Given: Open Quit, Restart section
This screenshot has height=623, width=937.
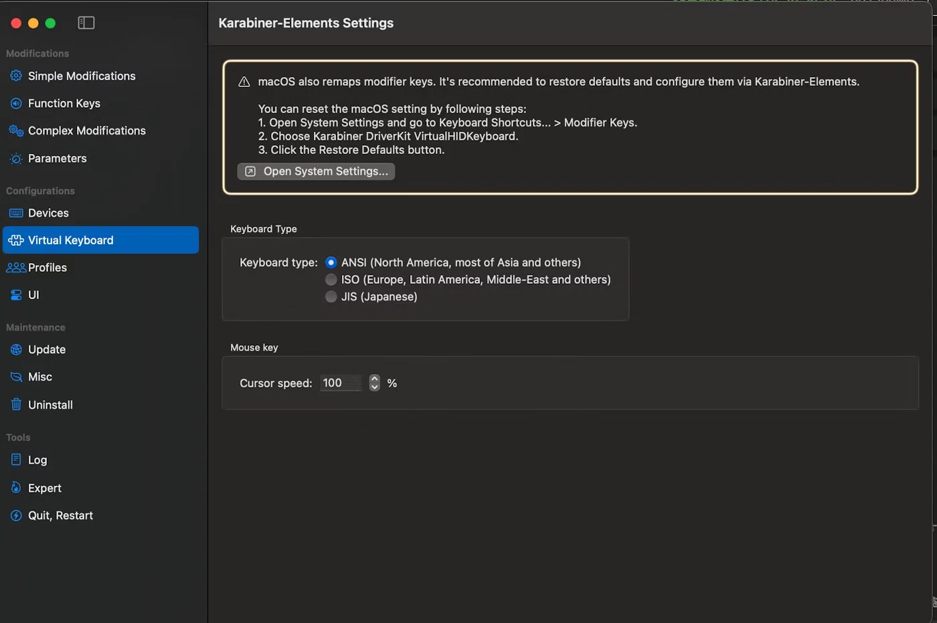Looking at the screenshot, I should coord(60,516).
